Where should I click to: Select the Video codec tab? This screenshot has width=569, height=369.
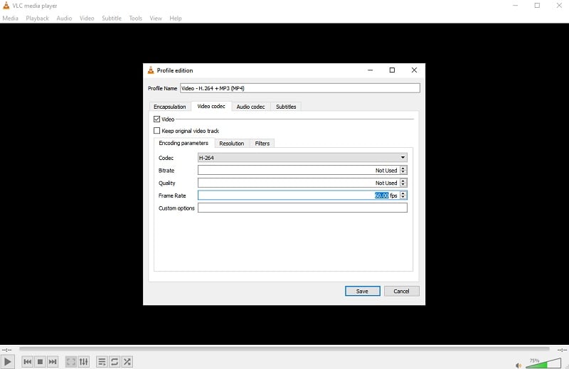coord(211,106)
